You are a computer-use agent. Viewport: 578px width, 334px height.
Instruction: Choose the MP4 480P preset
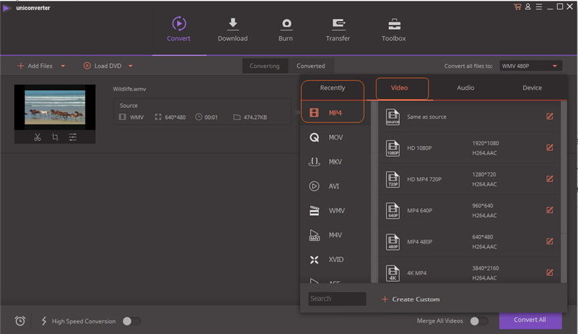pos(469,242)
